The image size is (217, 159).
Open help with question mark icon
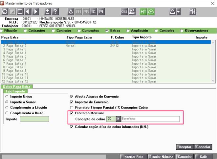pyautogui.click(x=55, y=11)
